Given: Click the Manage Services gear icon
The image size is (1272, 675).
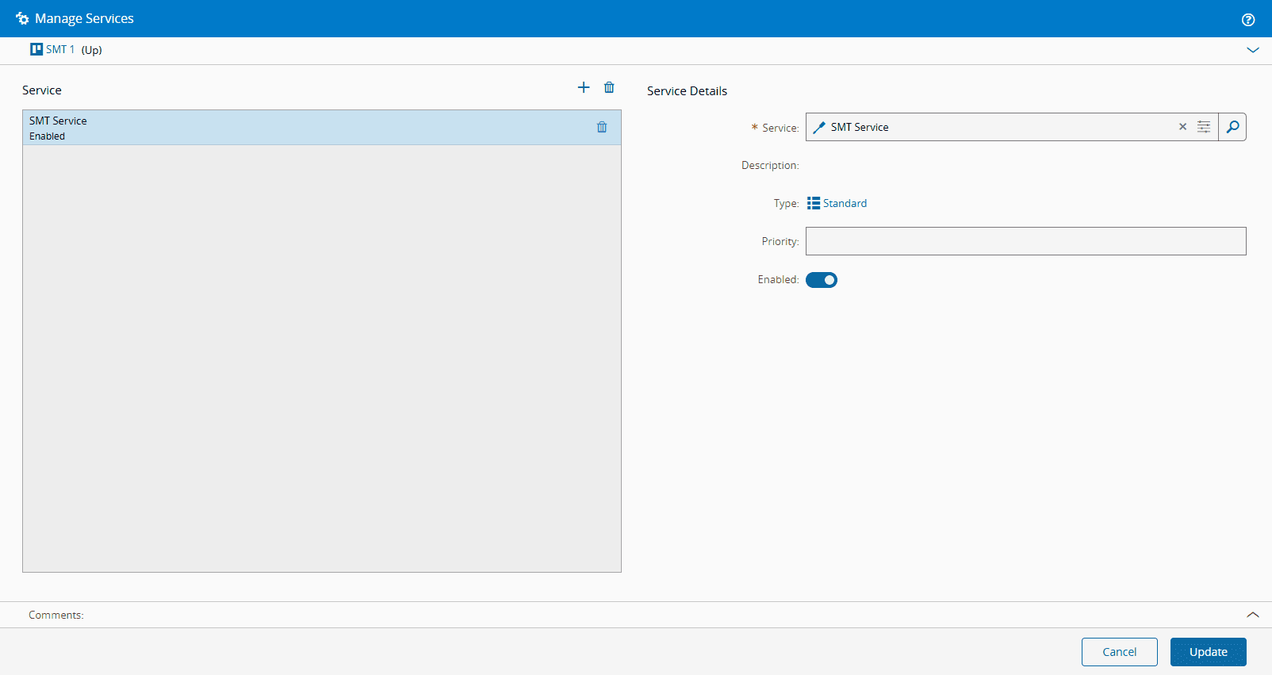Looking at the screenshot, I should 22,18.
